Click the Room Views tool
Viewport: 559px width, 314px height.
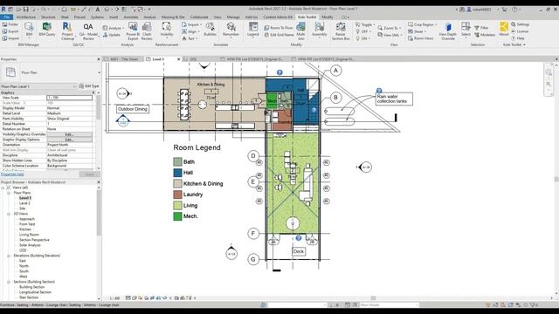(x=421, y=38)
